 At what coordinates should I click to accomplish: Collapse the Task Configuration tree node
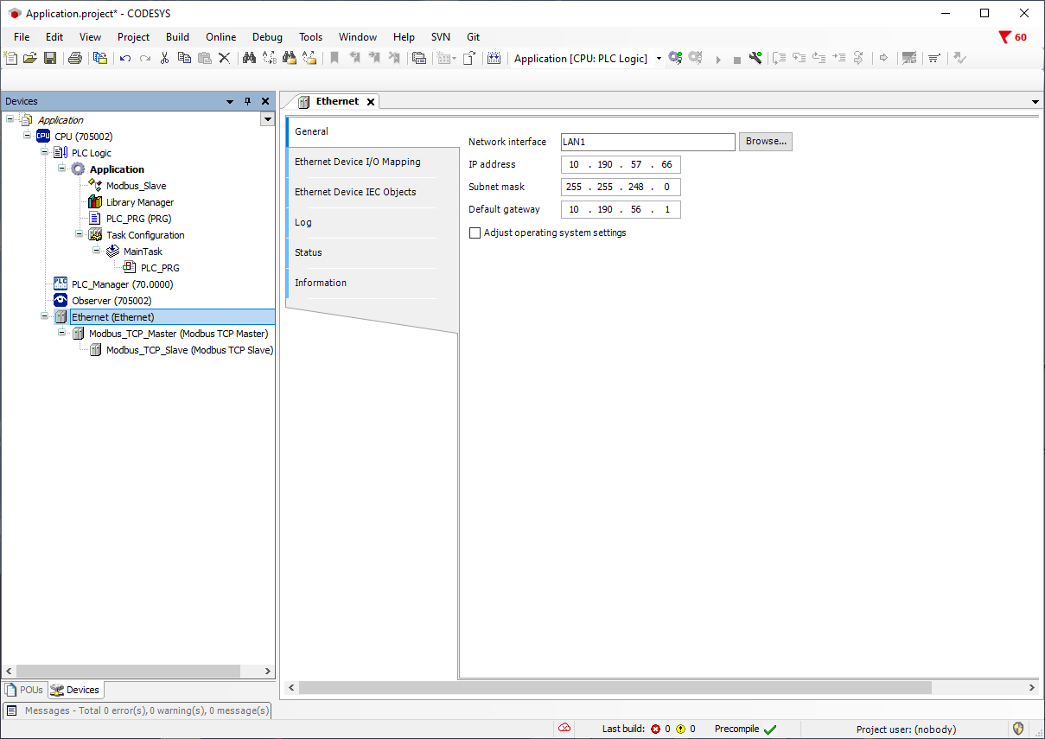coord(80,234)
